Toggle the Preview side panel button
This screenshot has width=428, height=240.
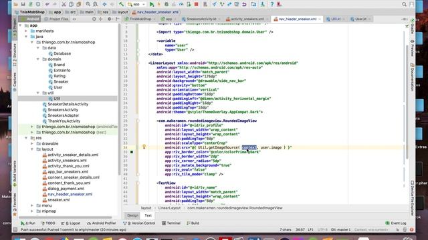(413, 48)
